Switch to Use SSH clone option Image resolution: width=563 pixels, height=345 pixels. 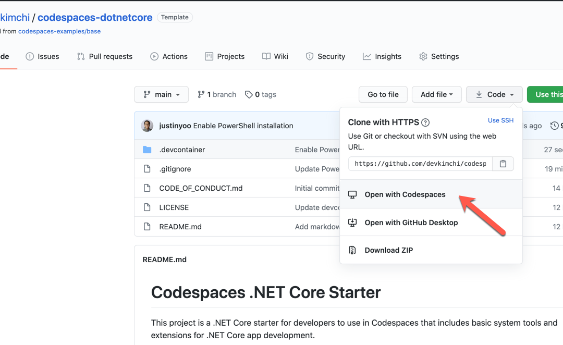[500, 120]
